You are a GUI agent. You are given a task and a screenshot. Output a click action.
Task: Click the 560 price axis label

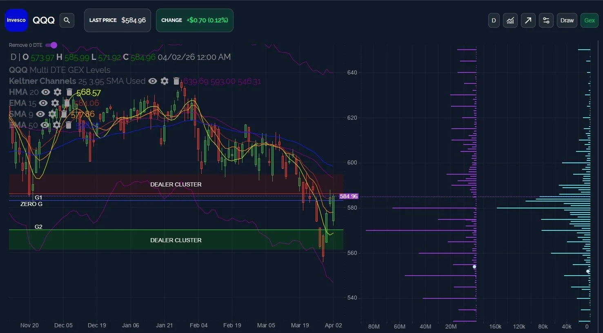coord(352,253)
